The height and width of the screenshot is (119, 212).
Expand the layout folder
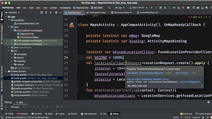pos(12,58)
